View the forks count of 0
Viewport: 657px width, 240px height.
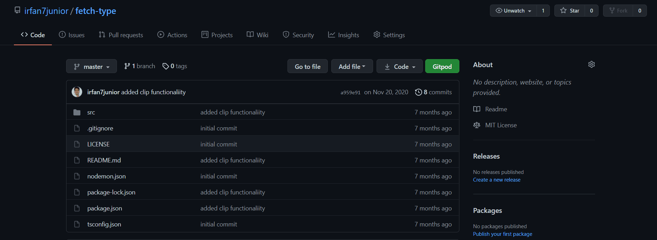(x=640, y=11)
